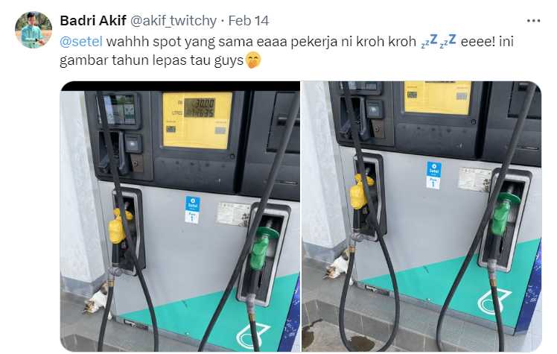Open the left fuel pump photo
557x354 pixels.
point(179,216)
